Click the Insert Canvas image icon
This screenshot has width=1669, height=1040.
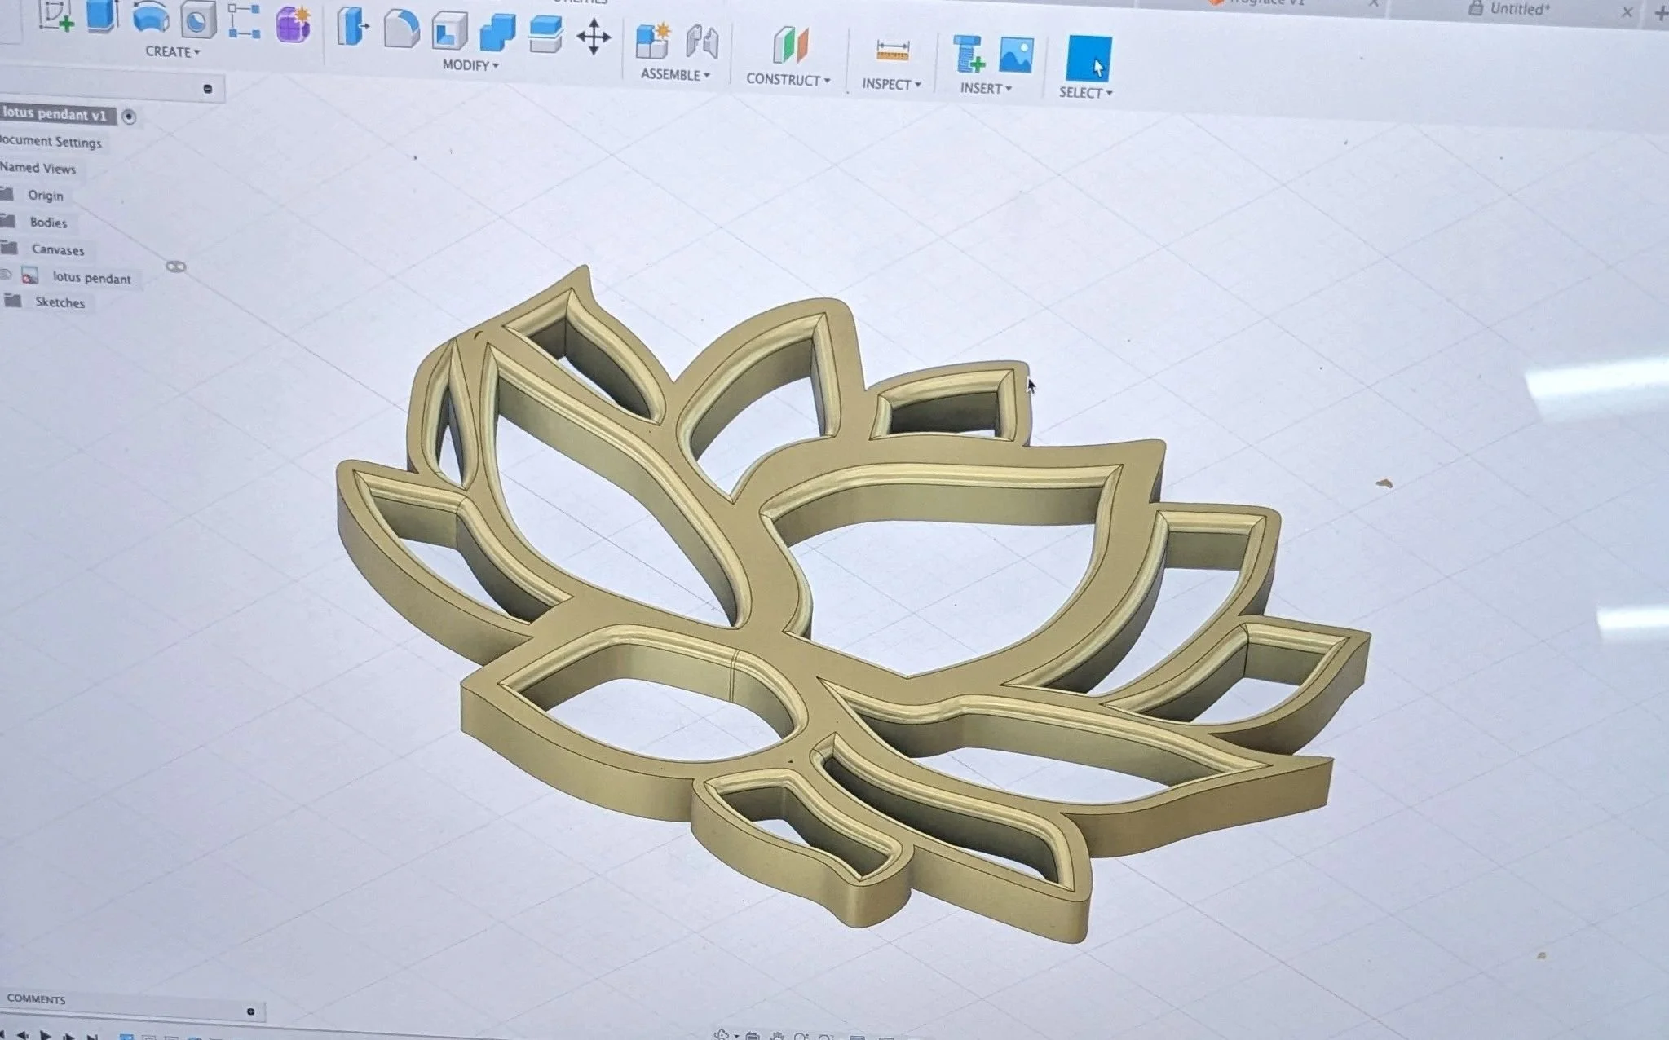[1016, 55]
